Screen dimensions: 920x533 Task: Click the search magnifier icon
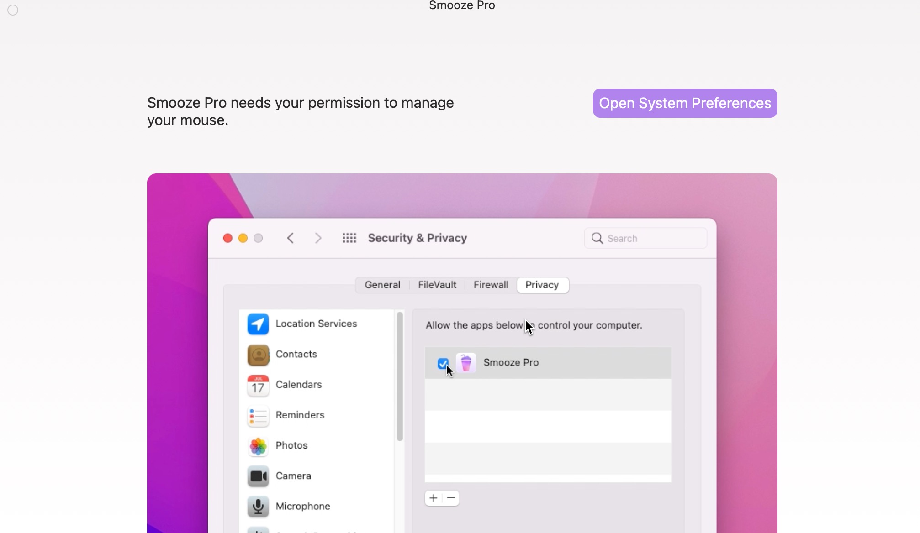597,238
